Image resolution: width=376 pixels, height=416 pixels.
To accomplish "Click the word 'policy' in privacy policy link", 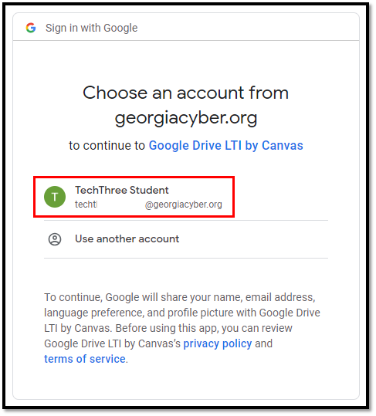I will click(x=237, y=344).
